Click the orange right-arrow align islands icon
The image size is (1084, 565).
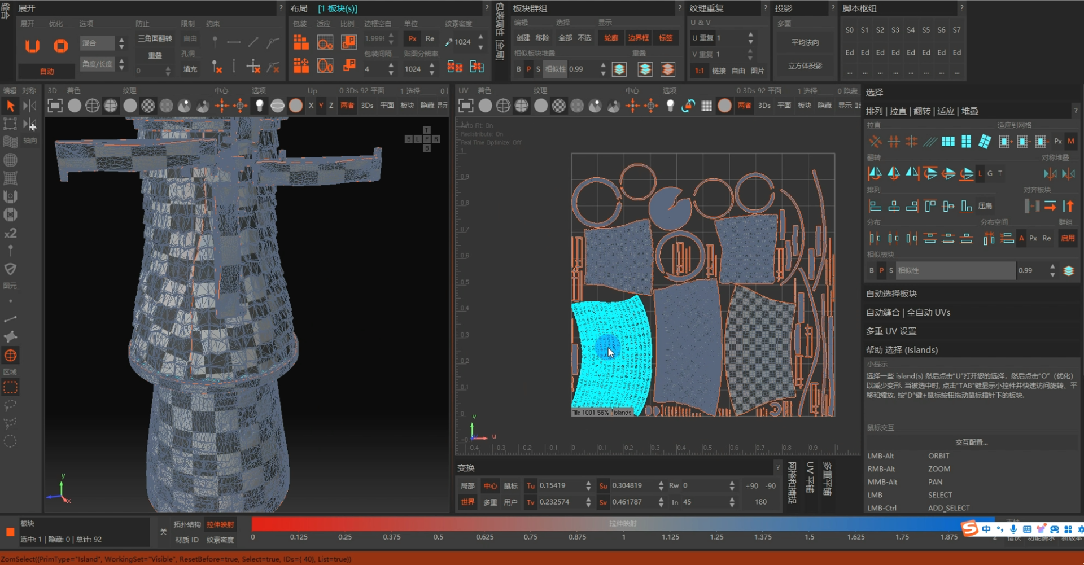click(1050, 206)
